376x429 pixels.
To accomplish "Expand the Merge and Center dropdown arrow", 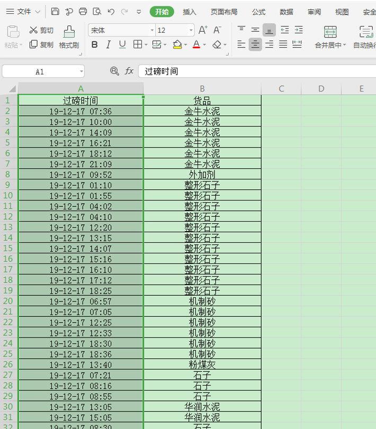I will pos(345,45).
